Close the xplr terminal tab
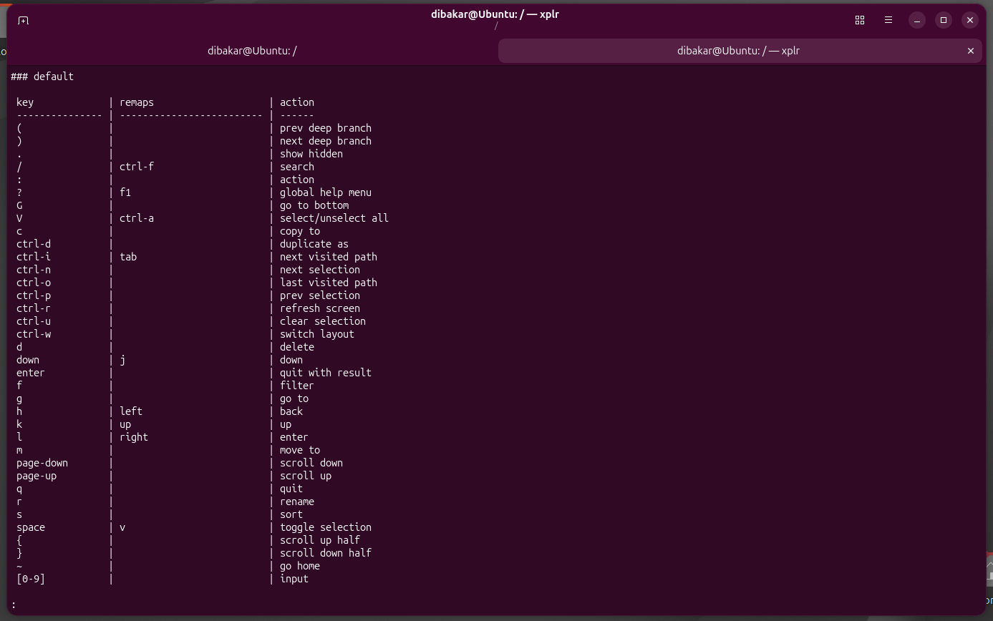 click(971, 51)
